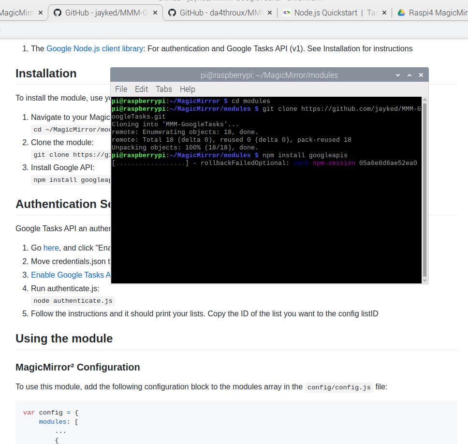The height and width of the screenshot is (444, 468).
Task: Click the terminal scrollbar up arrow
Action: (424, 100)
